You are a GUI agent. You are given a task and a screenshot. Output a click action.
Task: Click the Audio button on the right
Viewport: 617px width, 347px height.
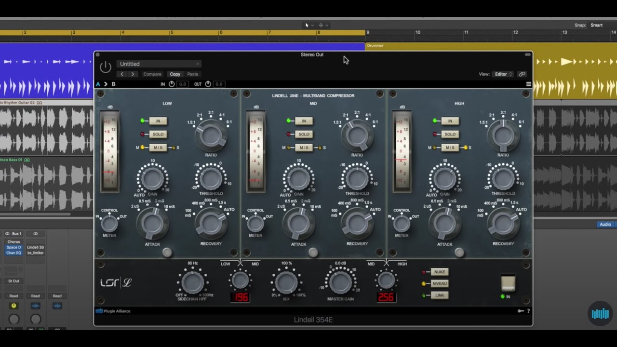[605, 225]
